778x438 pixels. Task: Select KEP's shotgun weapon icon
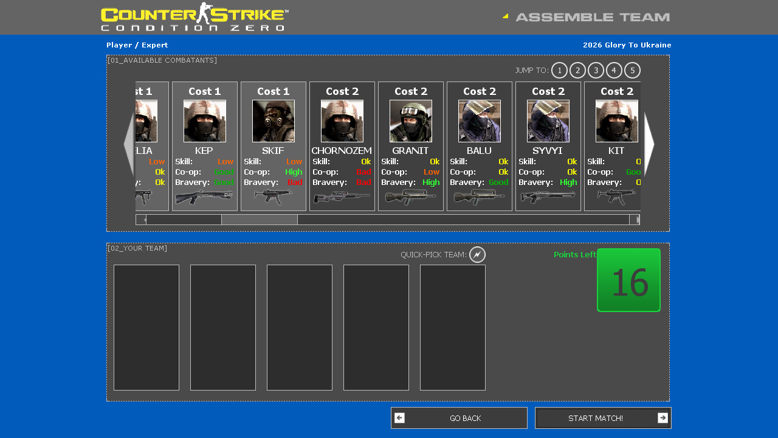[204, 197]
